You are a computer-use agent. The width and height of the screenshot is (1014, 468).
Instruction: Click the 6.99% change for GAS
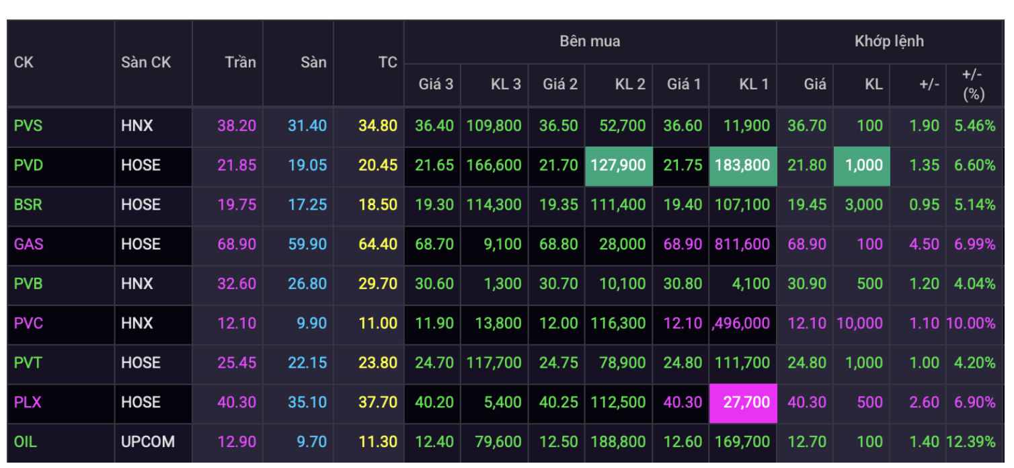click(975, 244)
